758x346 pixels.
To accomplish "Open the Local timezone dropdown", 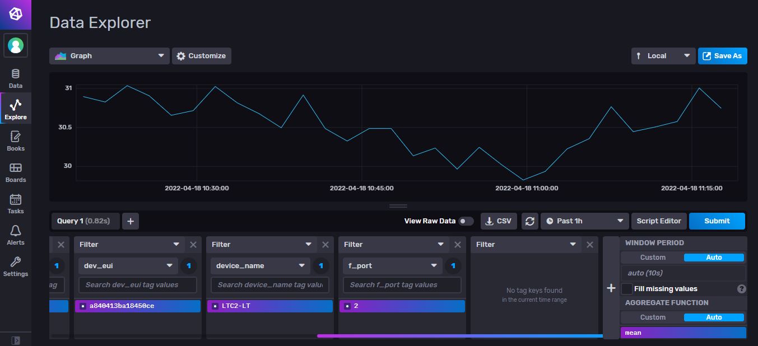I will 663,56.
